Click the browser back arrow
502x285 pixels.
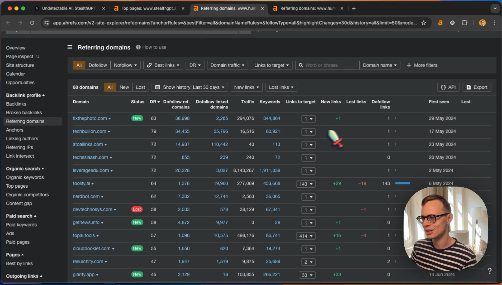(x=8, y=23)
